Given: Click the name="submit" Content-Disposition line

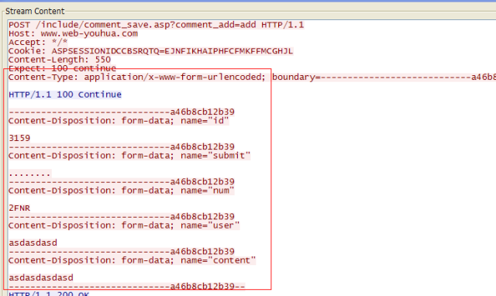Looking at the screenshot, I should (129, 156).
